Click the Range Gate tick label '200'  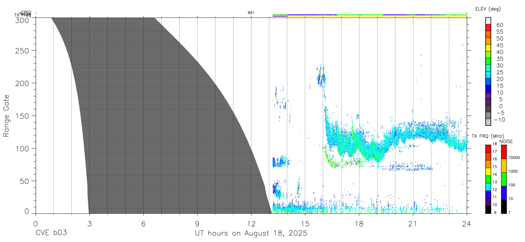coord(23,83)
